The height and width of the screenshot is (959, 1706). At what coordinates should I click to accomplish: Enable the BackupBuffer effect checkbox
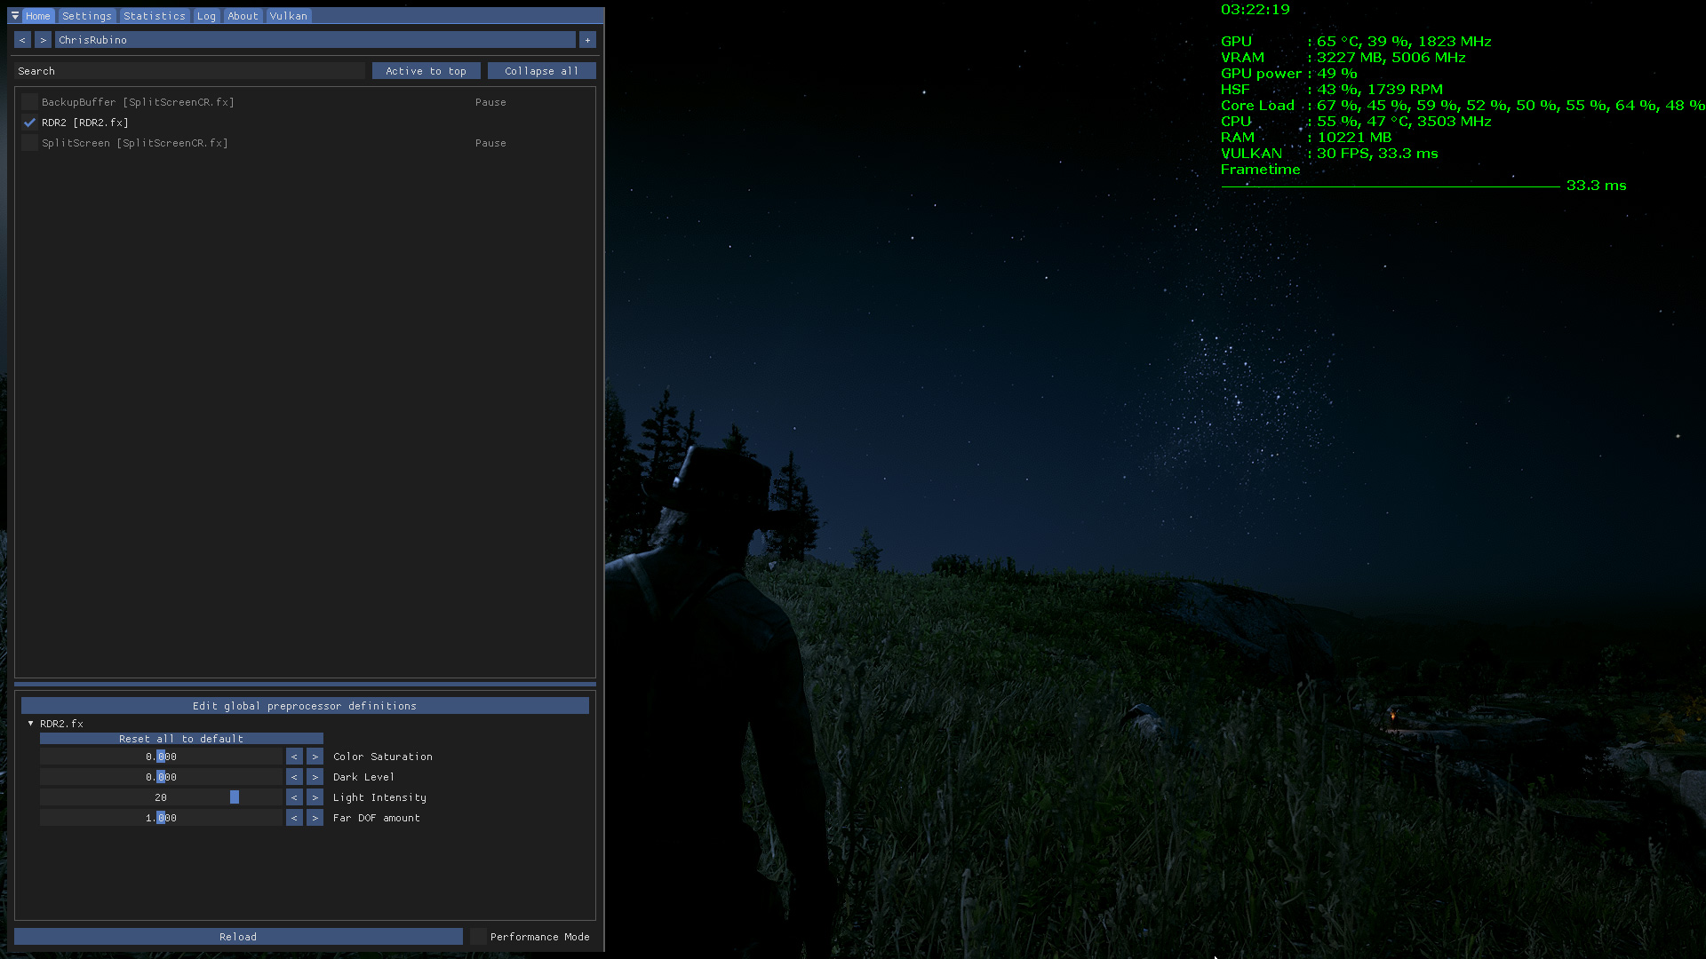[29, 102]
